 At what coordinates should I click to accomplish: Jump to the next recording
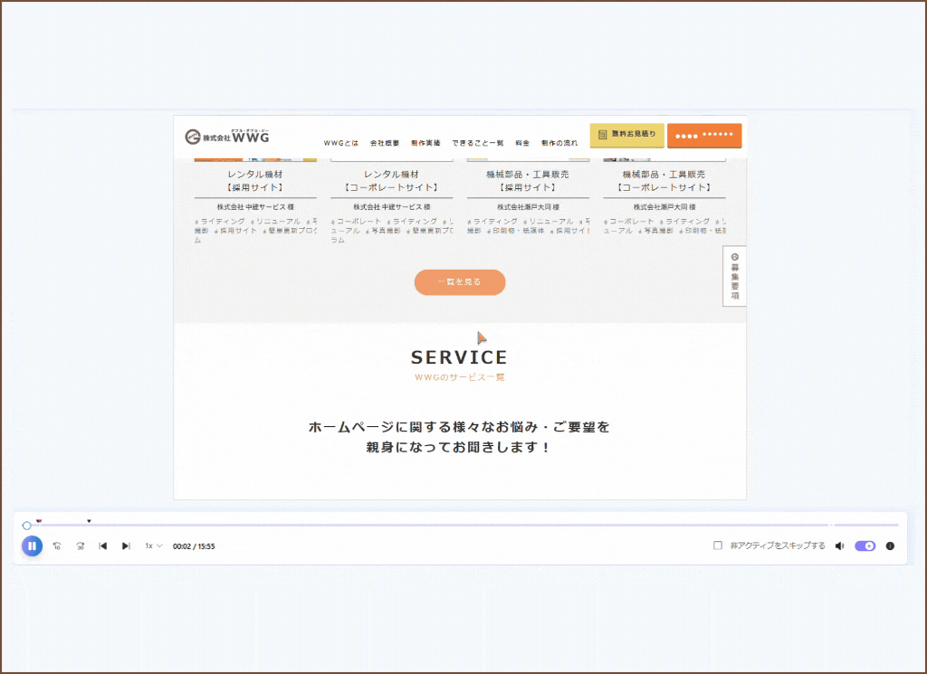(126, 546)
